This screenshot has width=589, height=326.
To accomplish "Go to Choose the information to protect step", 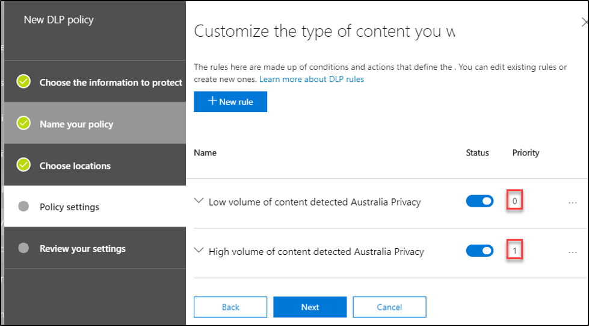I will pyautogui.click(x=111, y=83).
